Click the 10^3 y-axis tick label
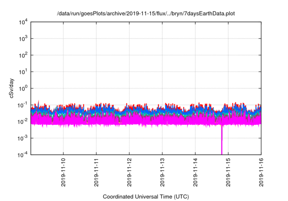Image resolution: width=288 pixels, height=201 pixels. 23,39
